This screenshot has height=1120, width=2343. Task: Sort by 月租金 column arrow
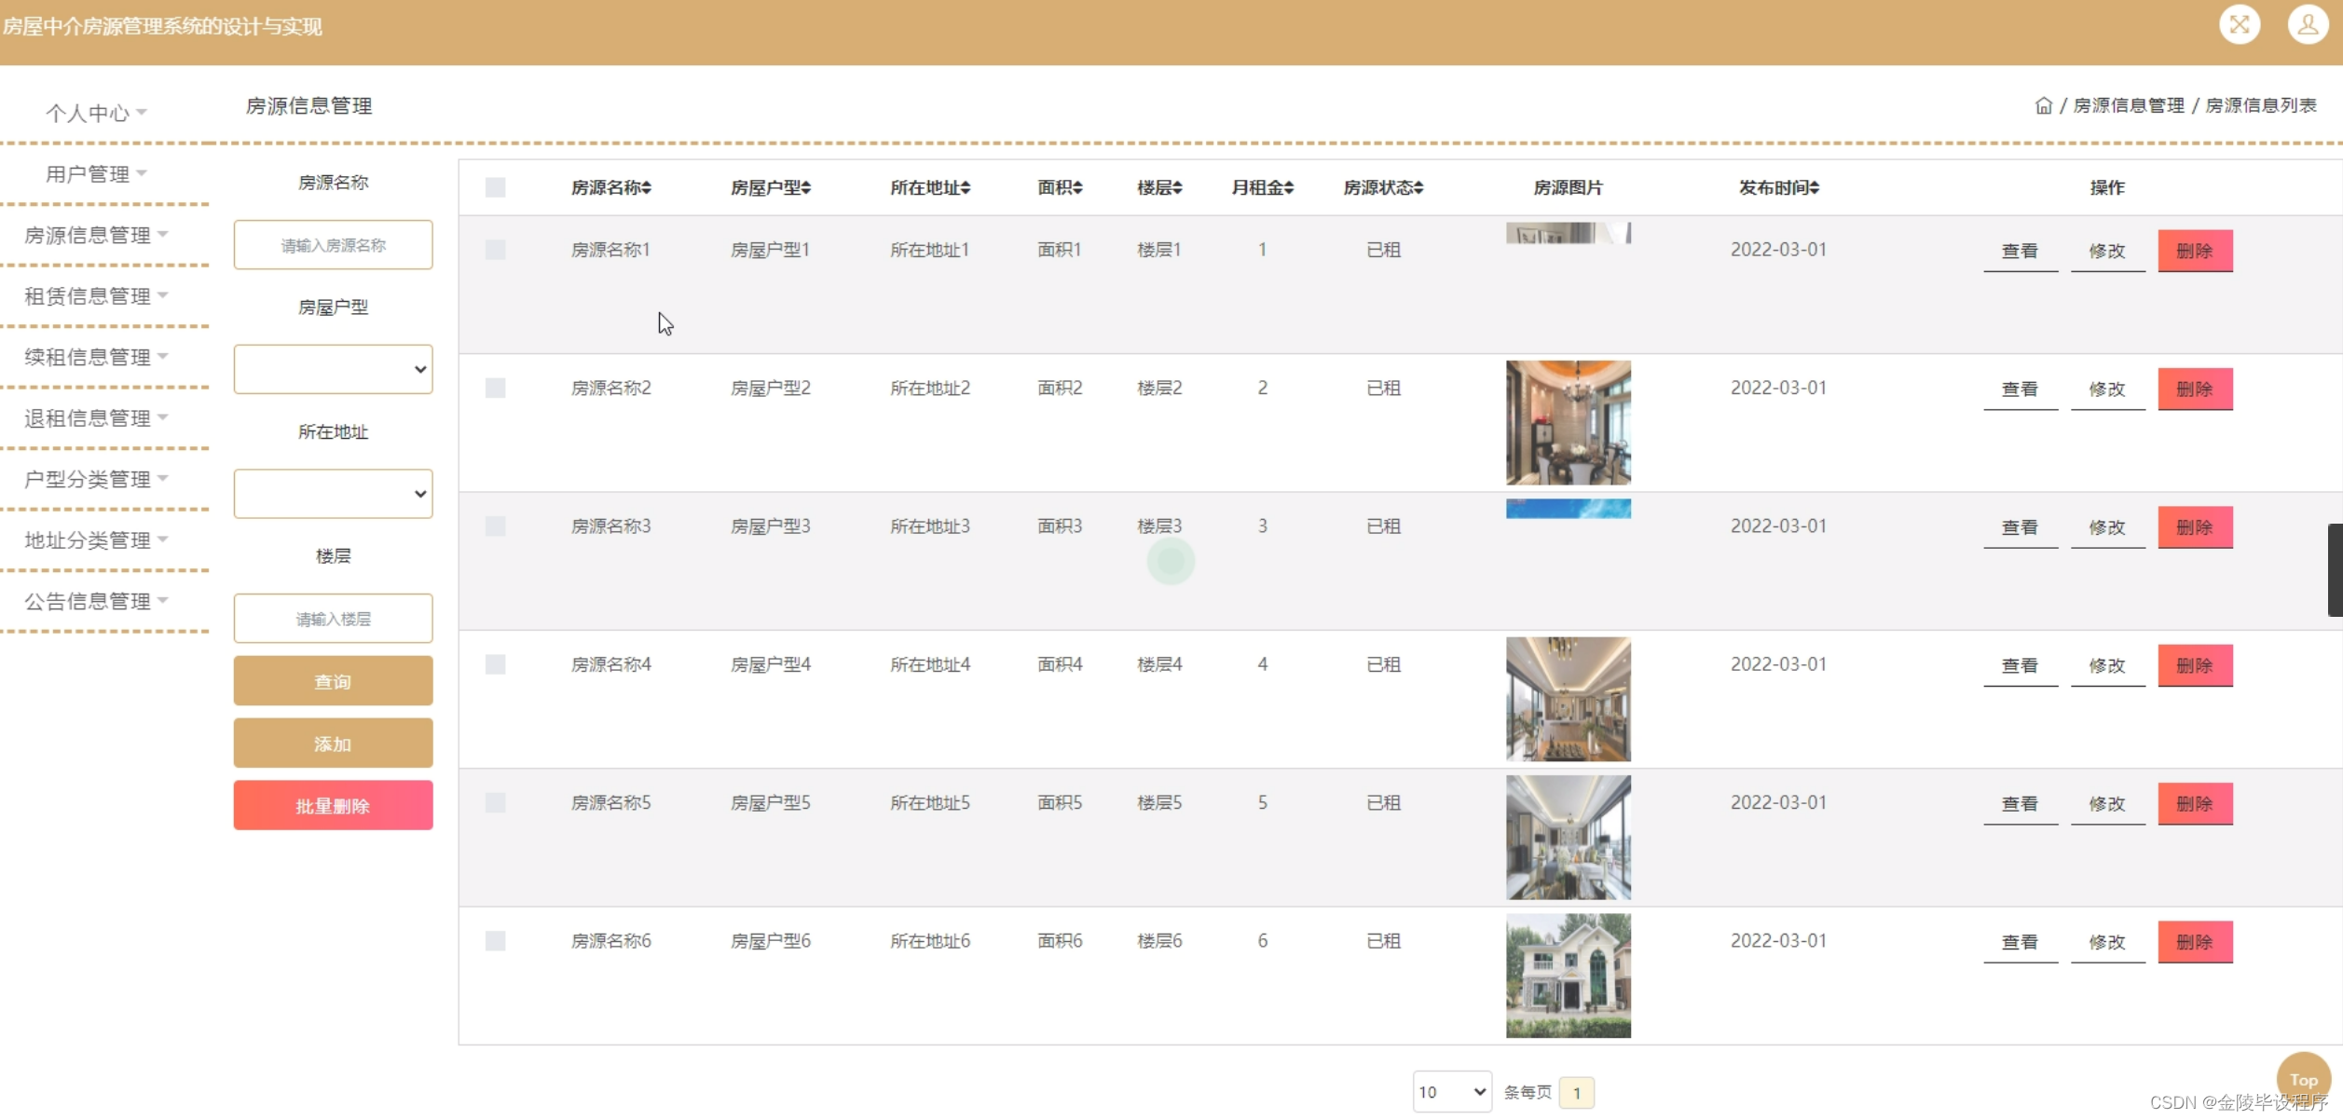click(x=1289, y=188)
